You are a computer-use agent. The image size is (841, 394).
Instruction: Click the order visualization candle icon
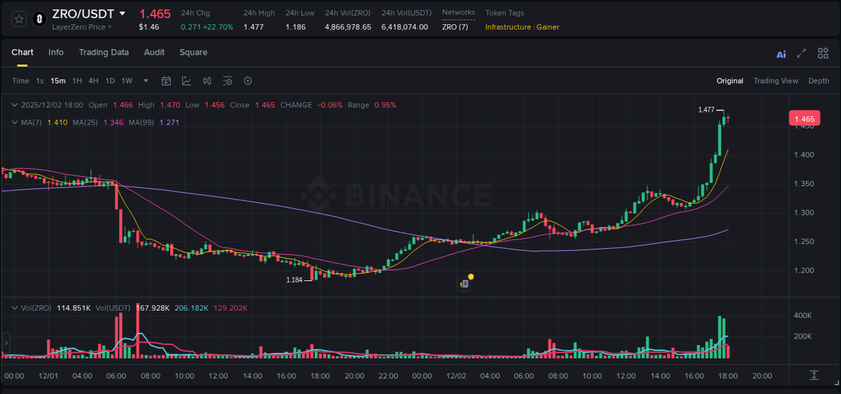pos(207,81)
